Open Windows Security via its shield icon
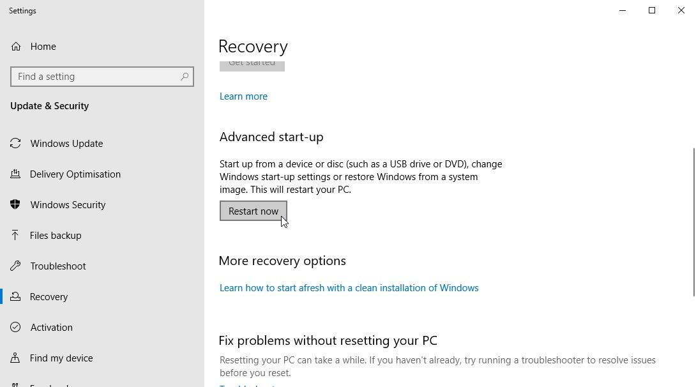The image size is (696, 387). click(x=16, y=204)
